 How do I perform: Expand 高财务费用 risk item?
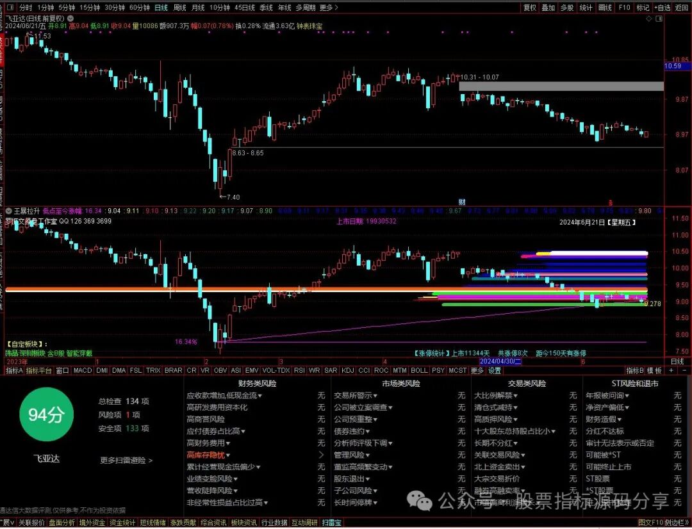[208, 443]
